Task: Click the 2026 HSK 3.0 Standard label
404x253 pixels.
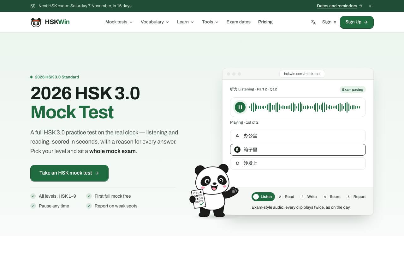Action: pos(55,77)
